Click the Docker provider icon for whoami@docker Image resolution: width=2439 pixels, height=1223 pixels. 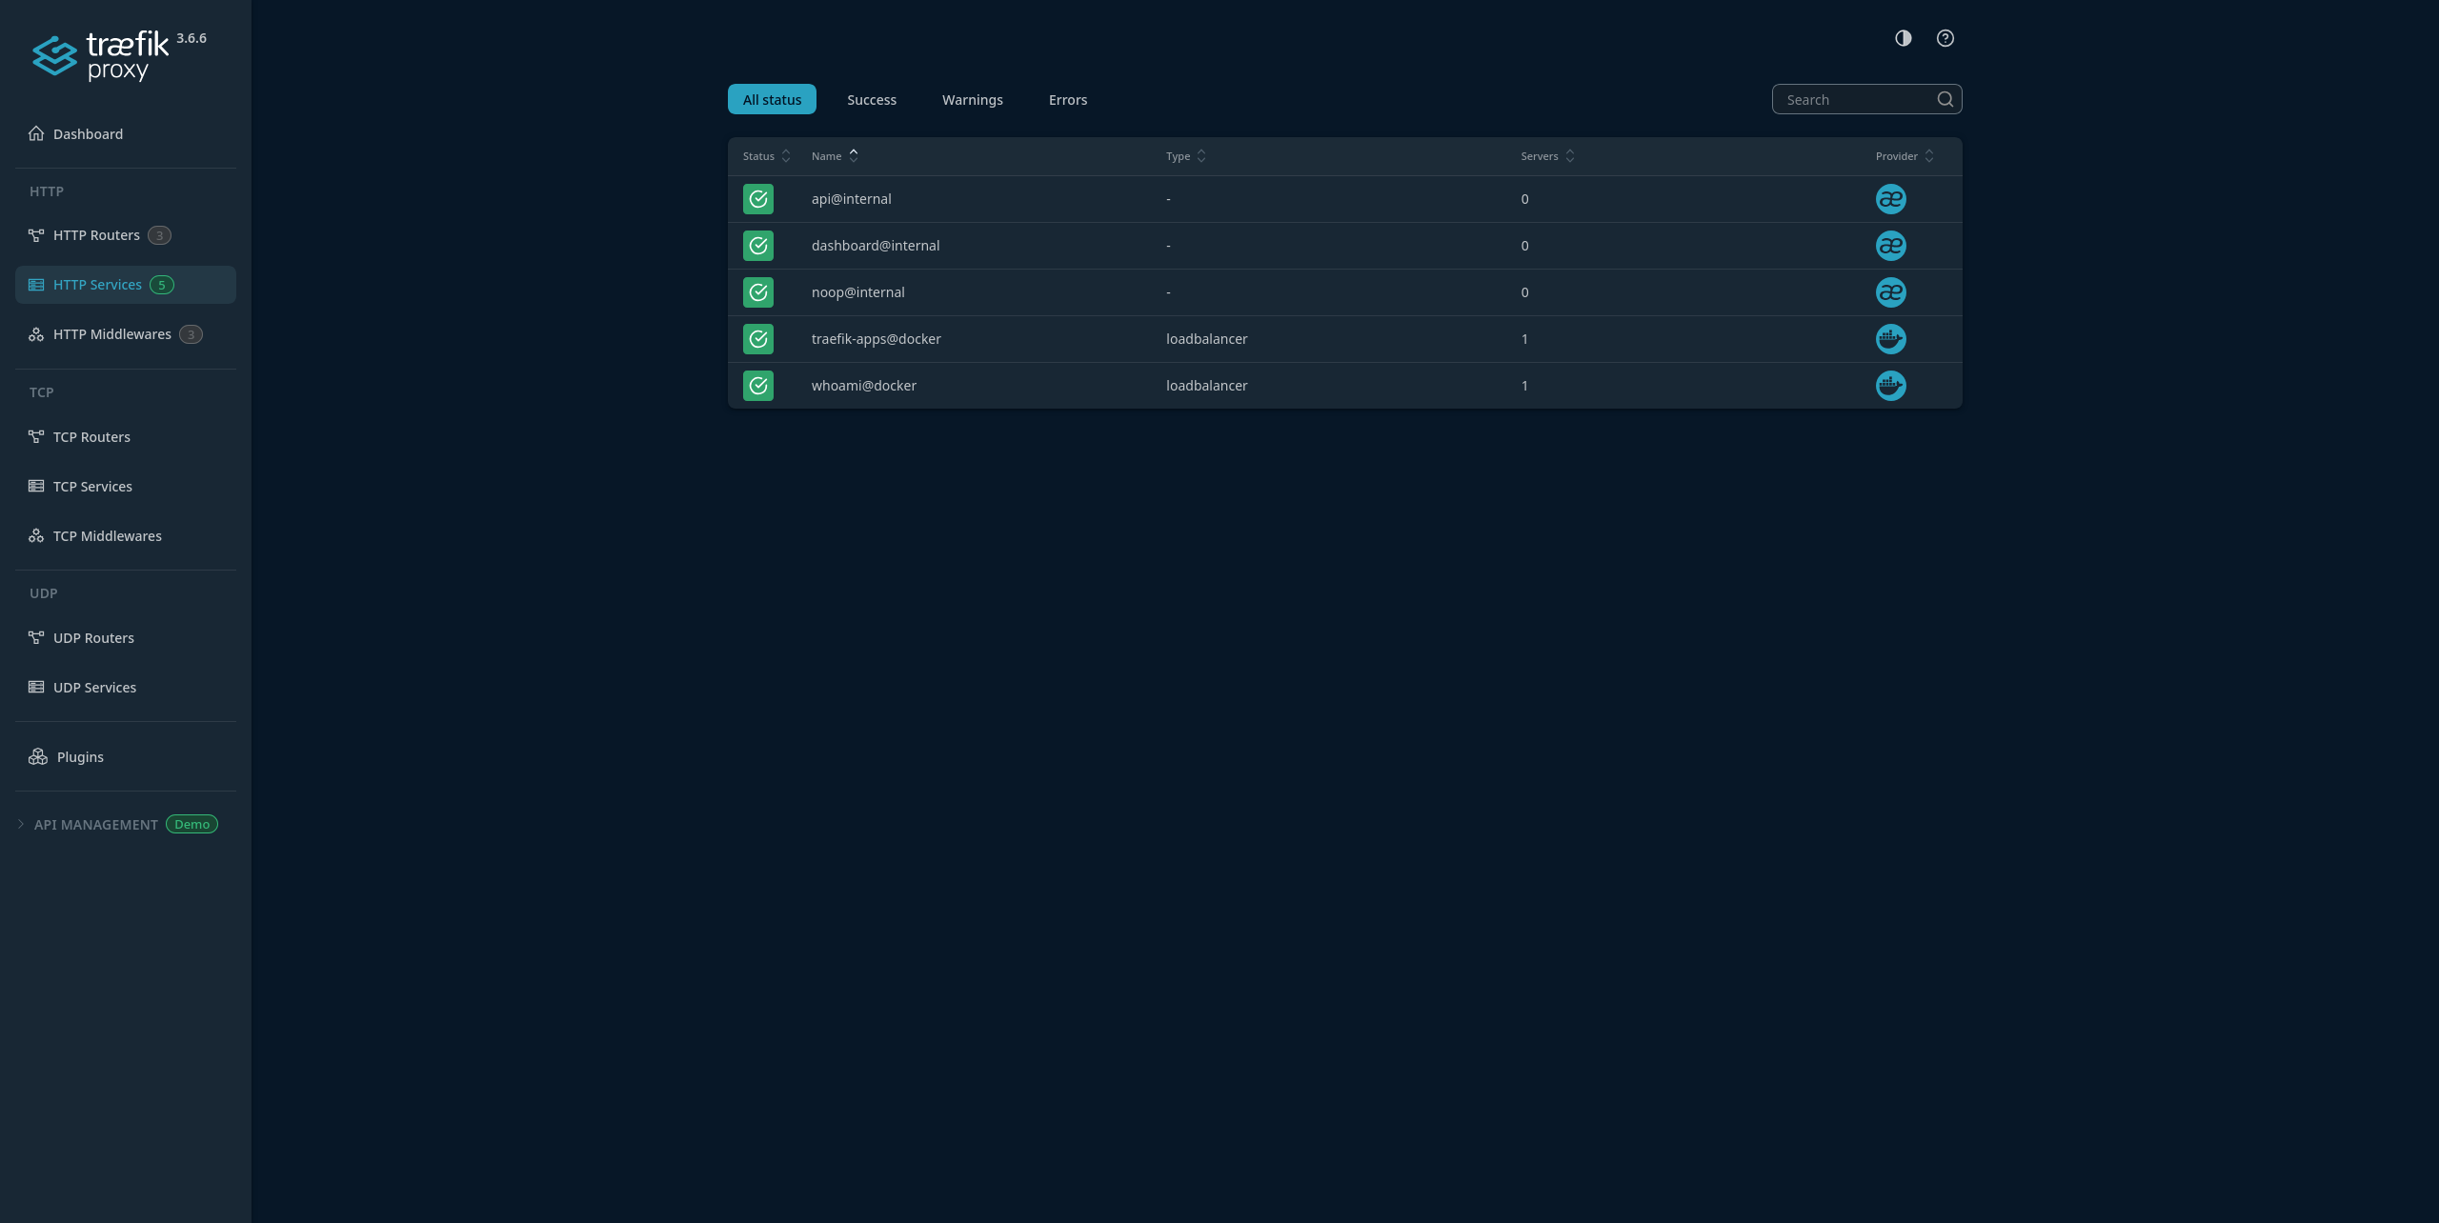(x=1890, y=386)
